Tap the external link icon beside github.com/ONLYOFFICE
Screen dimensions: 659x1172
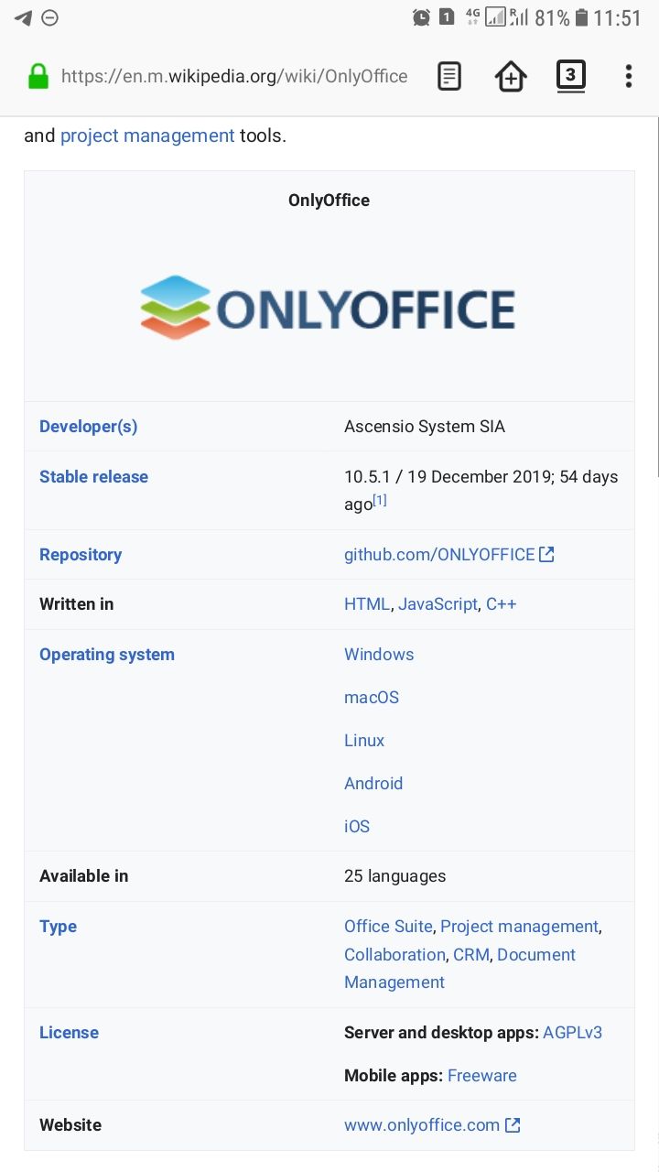click(x=546, y=554)
